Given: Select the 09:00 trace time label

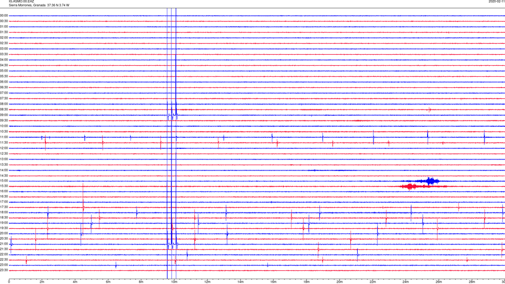Looking at the screenshot, I should point(4,115).
